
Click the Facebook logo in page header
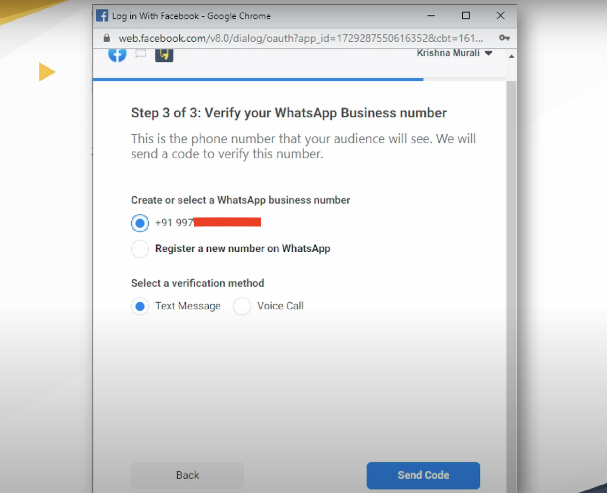(117, 55)
